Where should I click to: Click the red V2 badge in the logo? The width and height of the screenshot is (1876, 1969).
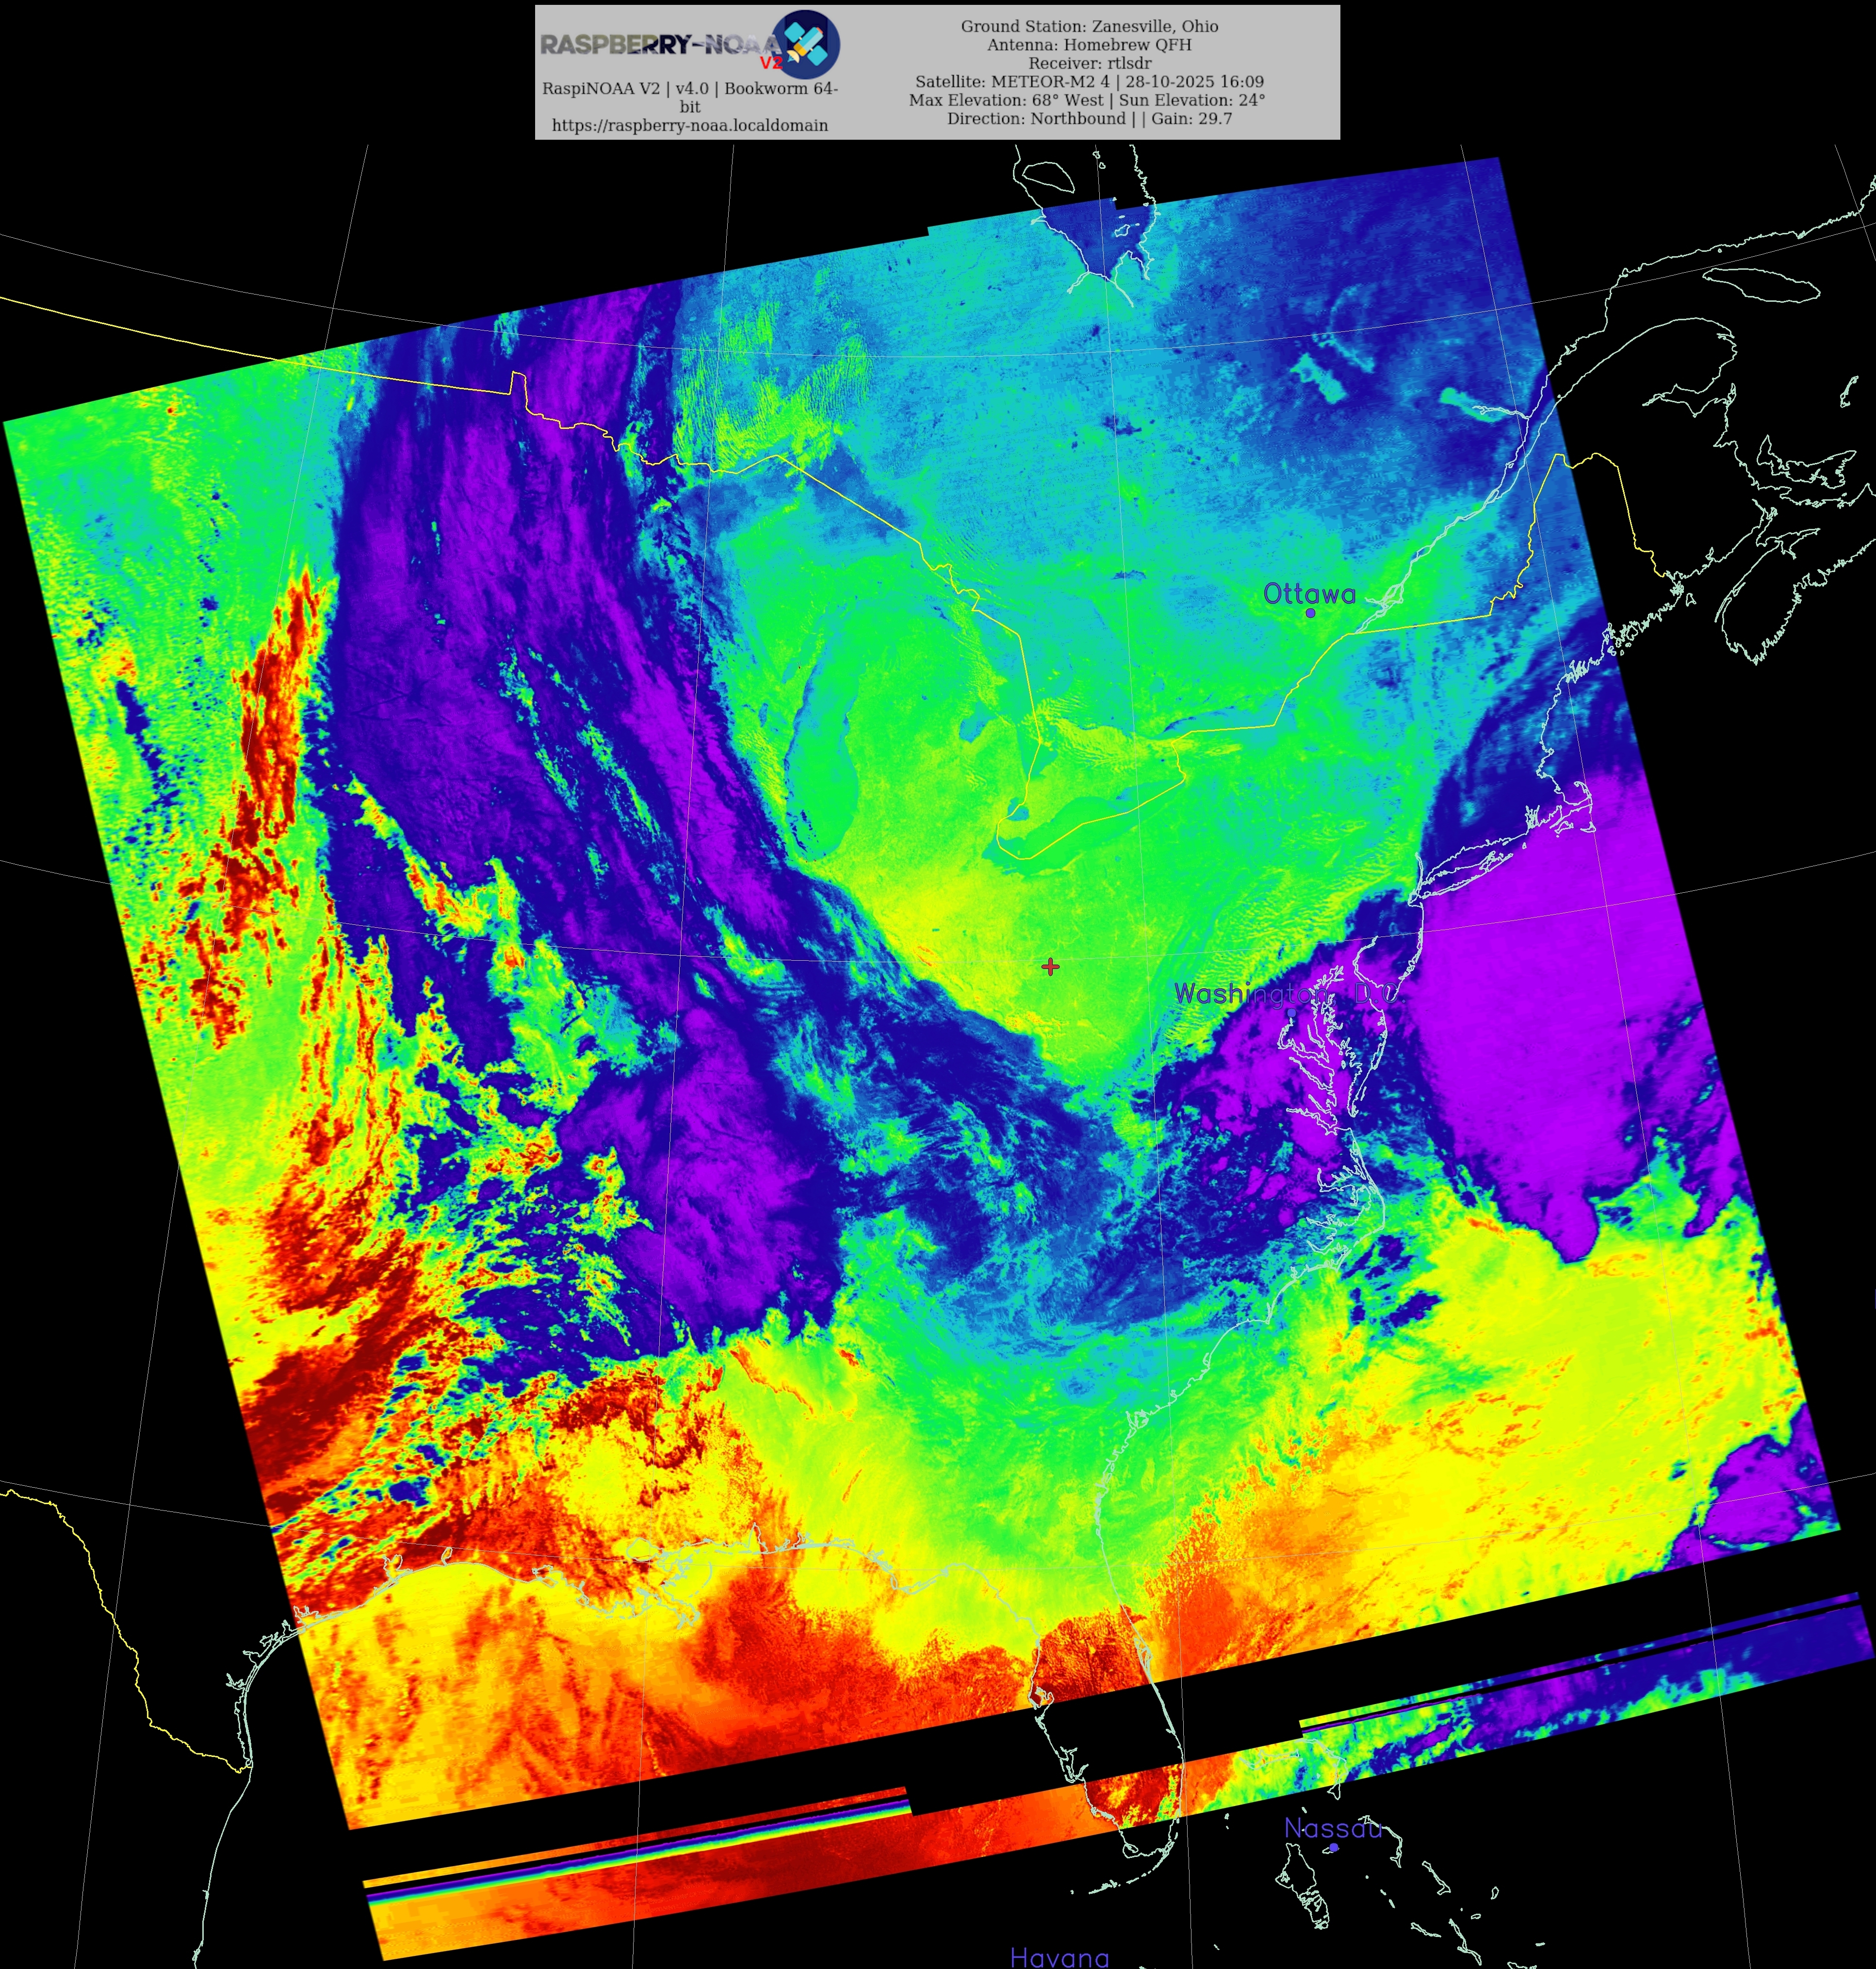pos(770,63)
